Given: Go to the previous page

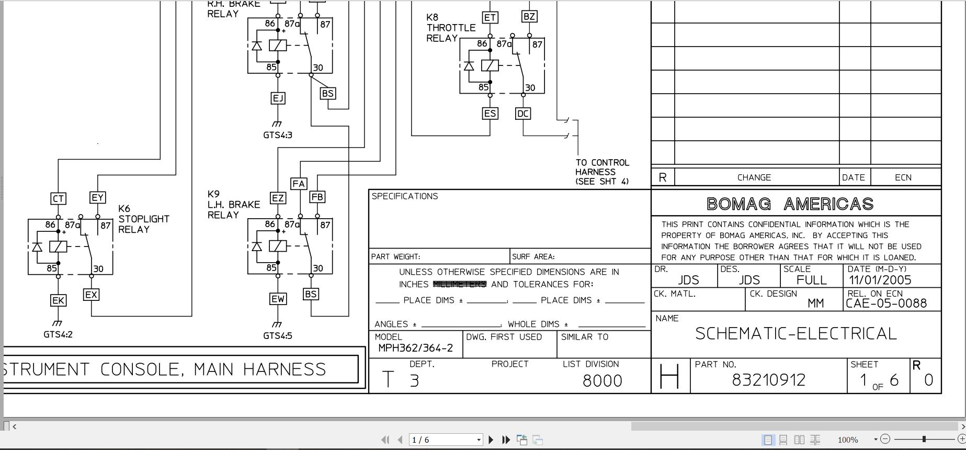Looking at the screenshot, I should click(x=400, y=440).
